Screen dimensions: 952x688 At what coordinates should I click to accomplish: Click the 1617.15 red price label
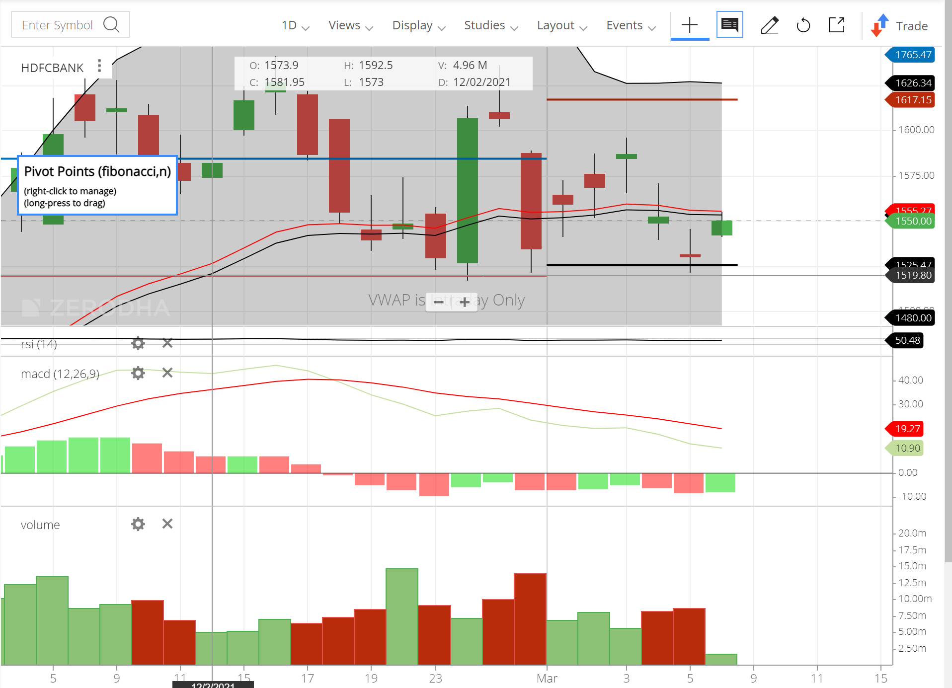[910, 100]
